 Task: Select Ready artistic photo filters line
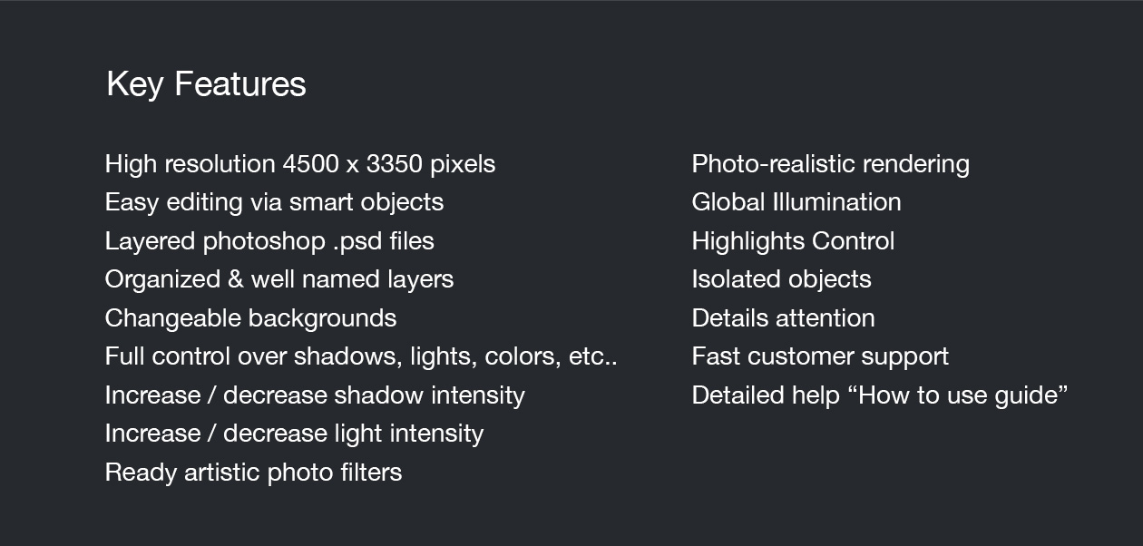[253, 473]
